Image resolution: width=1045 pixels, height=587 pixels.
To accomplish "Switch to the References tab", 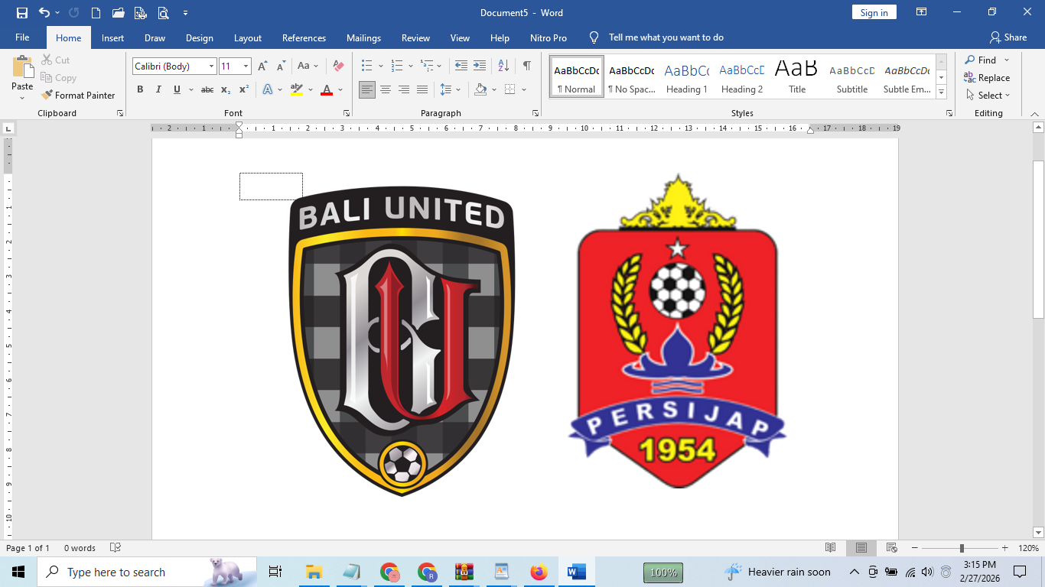I will 304,37.
